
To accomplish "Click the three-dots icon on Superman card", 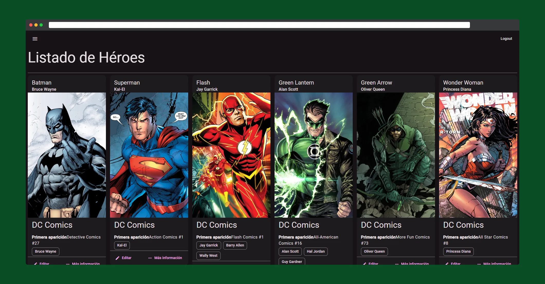I will point(150,258).
